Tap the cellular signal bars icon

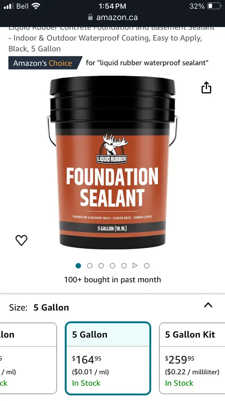point(8,6)
